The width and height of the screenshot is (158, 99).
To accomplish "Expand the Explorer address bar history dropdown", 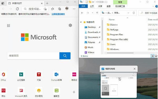I will click(x=128, y=13).
